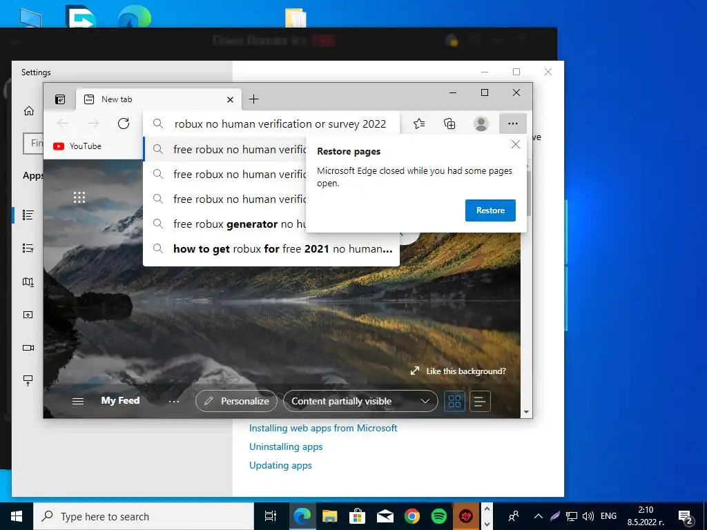Open Microsoft Store from the taskbar
707x530 pixels.
[x=357, y=516]
